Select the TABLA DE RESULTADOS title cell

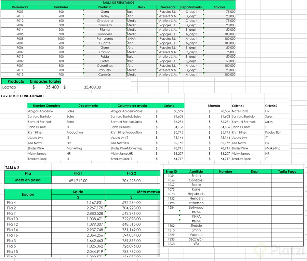pyautogui.click(x=118, y=2)
